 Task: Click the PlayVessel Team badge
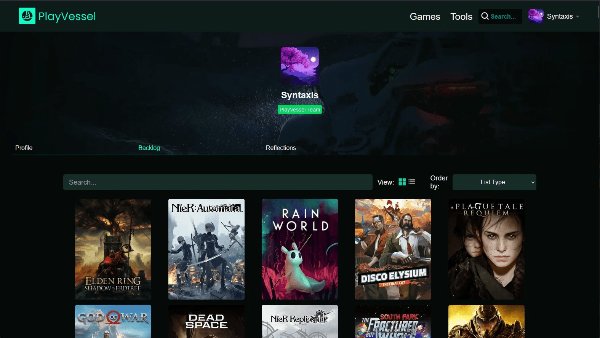(300, 110)
